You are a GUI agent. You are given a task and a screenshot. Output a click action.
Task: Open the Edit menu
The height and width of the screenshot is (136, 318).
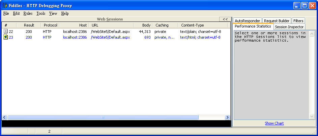point(16,13)
